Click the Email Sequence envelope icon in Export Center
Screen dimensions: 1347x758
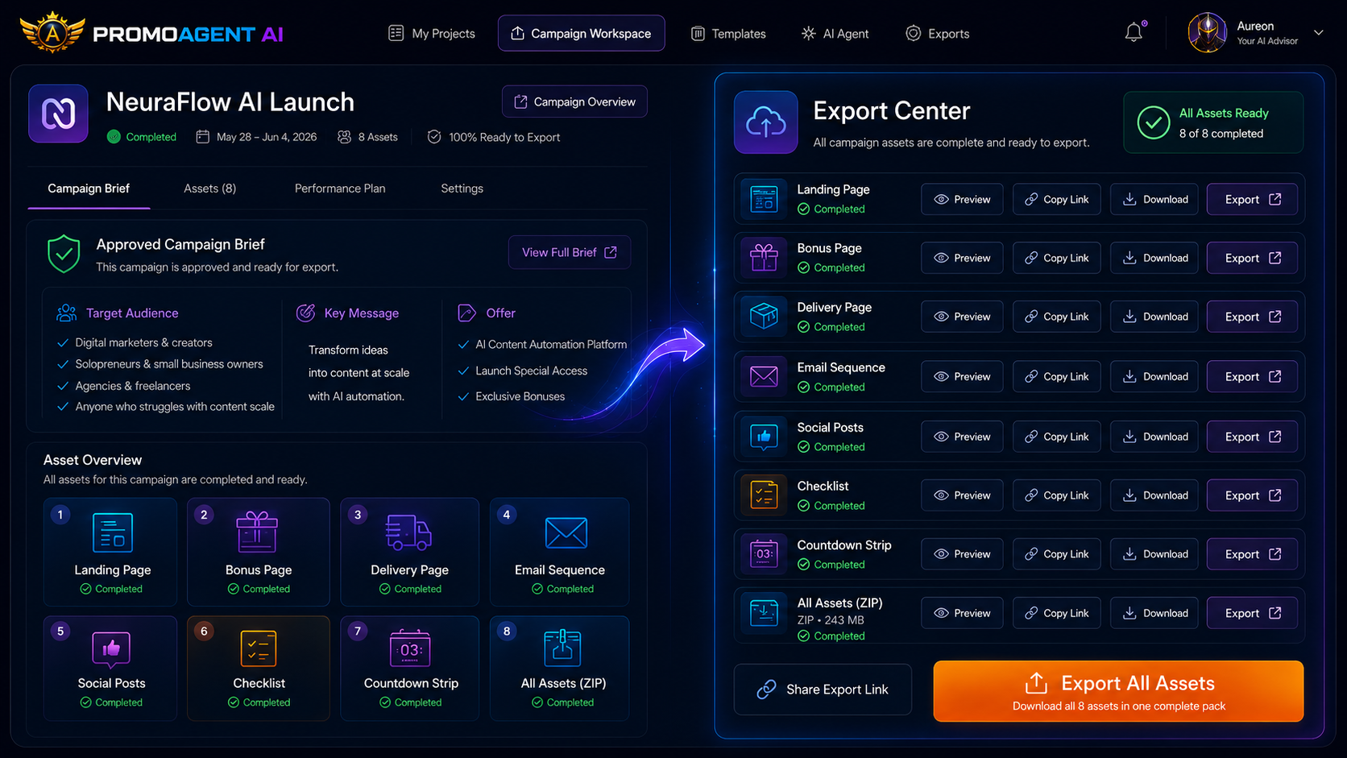click(x=764, y=376)
